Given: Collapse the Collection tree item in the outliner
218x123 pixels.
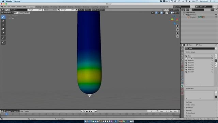Looking at the screenshot, I should coord(184,15).
